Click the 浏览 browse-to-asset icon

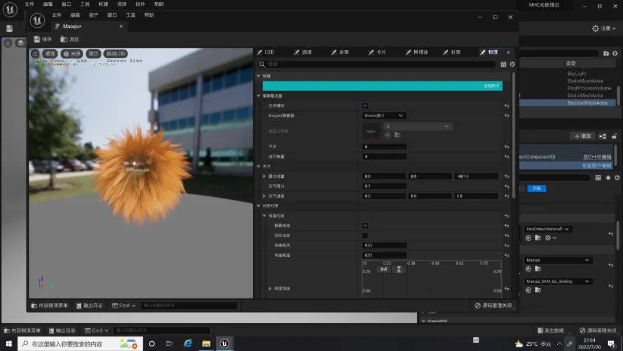coord(64,39)
